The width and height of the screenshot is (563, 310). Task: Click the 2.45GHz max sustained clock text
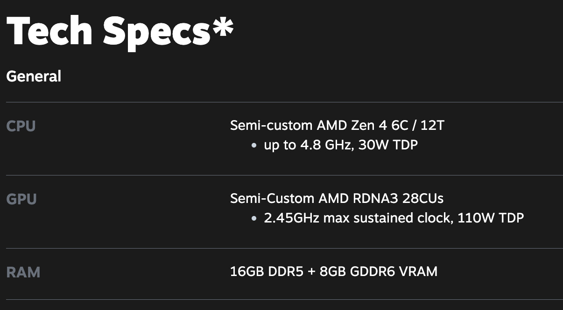click(357, 218)
